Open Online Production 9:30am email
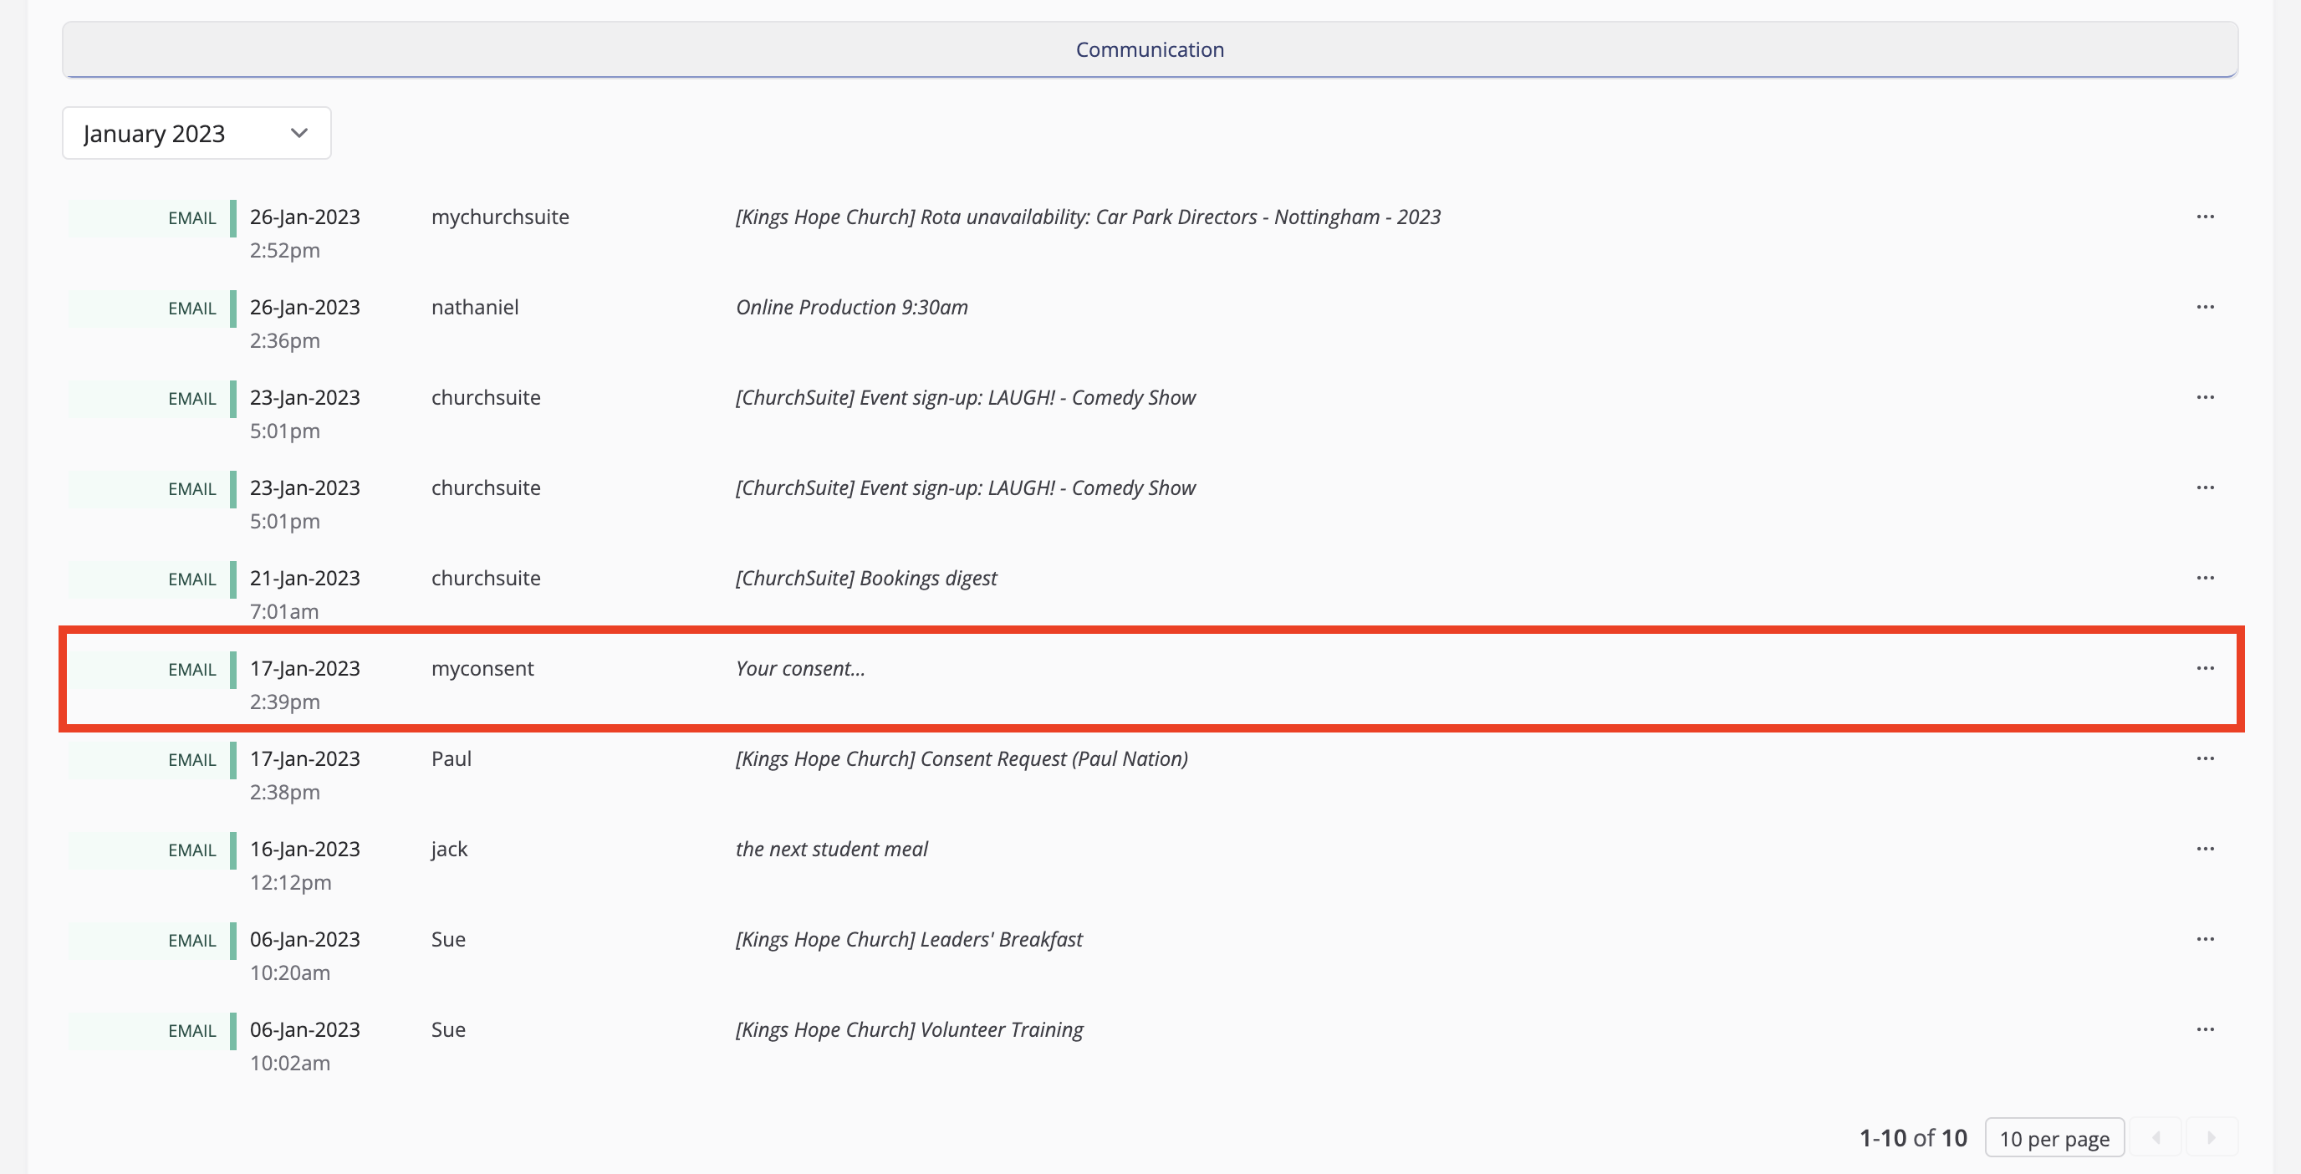The height and width of the screenshot is (1174, 2301). coord(851,308)
